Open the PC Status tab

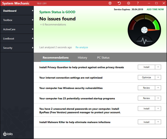pyautogui.click(x=103, y=58)
